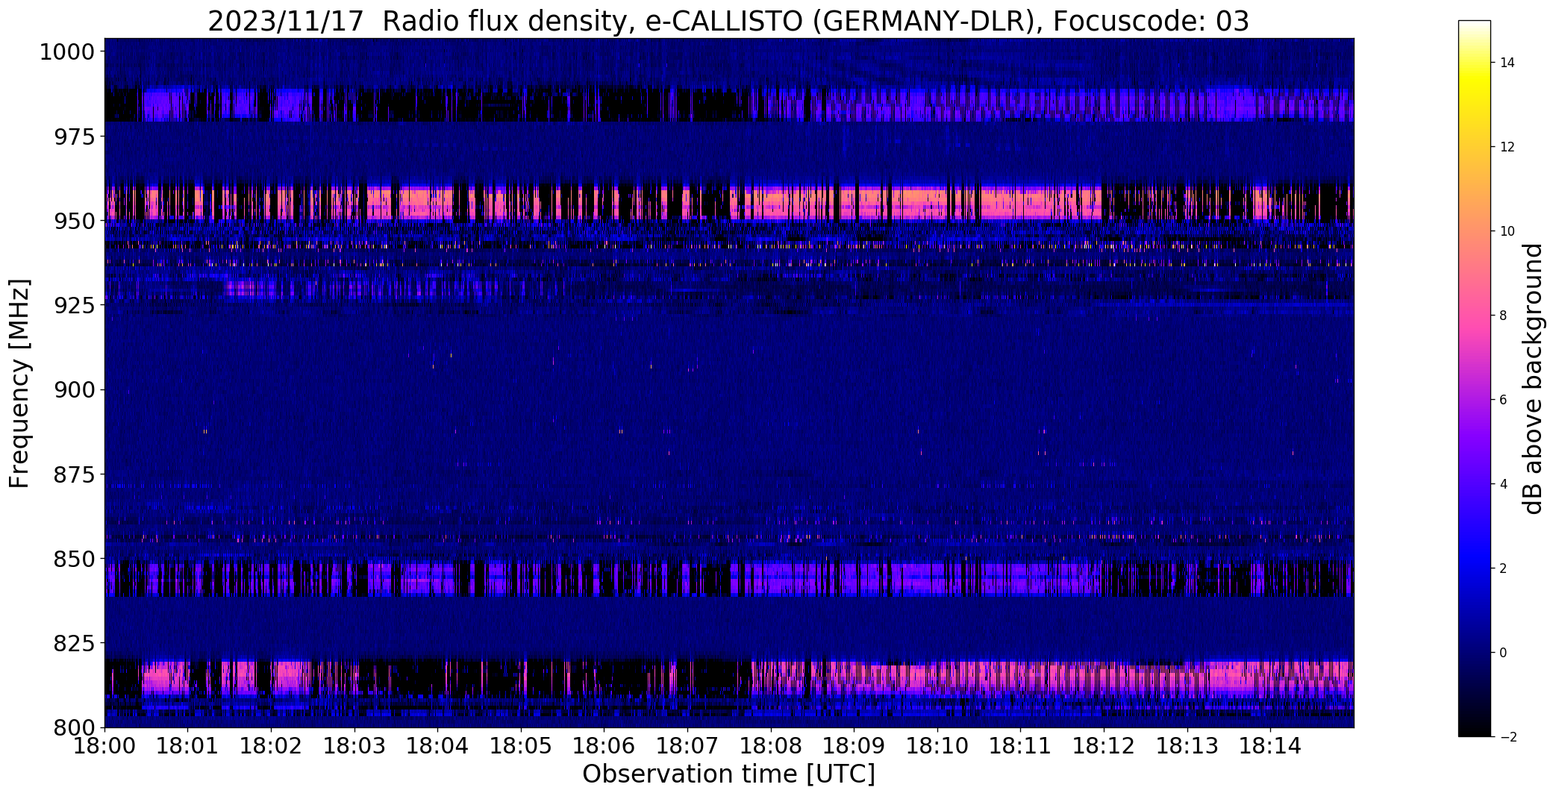Click the 18:01 time tick label
Viewport: 1556px width, 796px height.
pos(187,746)
